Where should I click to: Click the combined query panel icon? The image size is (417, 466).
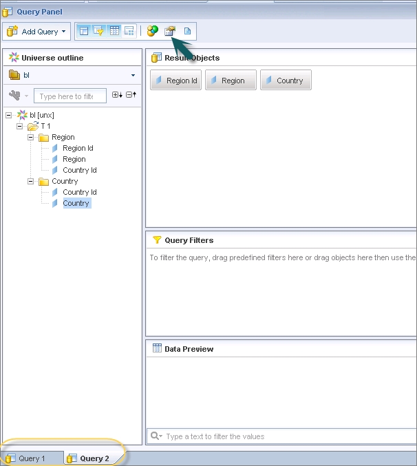129,31
